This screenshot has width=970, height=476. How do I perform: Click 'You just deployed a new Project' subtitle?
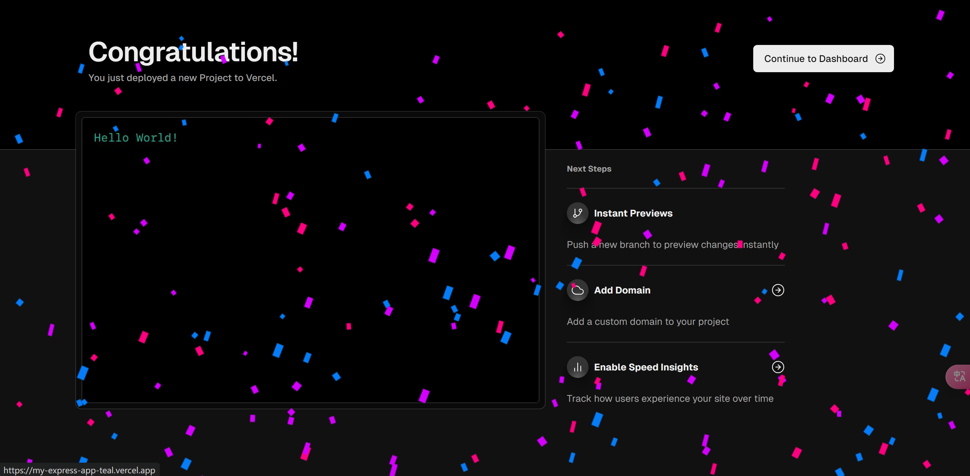(183, 78)
